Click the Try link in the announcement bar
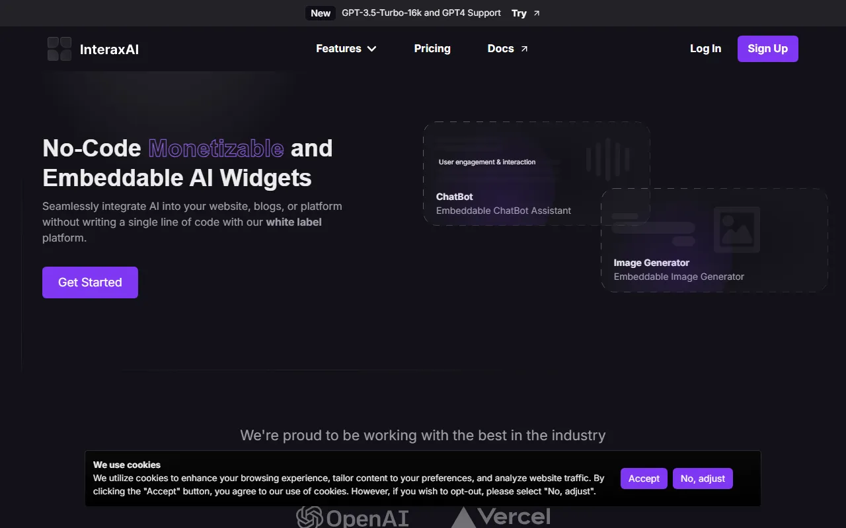846x528 pixels. click(519, 13)
